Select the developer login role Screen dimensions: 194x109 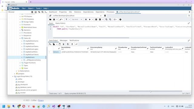point(21,82)
